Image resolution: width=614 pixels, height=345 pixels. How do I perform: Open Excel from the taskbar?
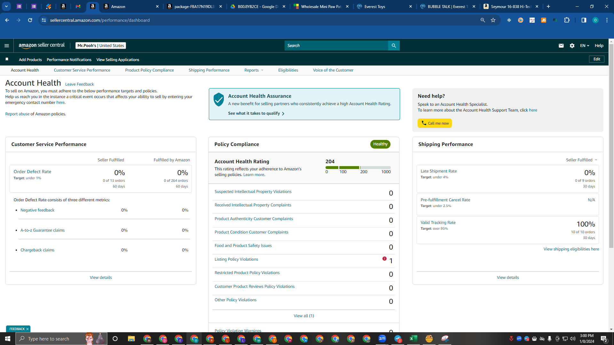413,339
